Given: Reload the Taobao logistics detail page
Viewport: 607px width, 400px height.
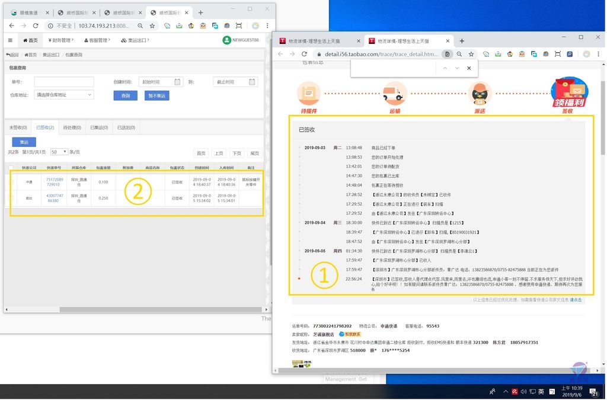Looking at the screenshot, I should [x=304, y=54].
